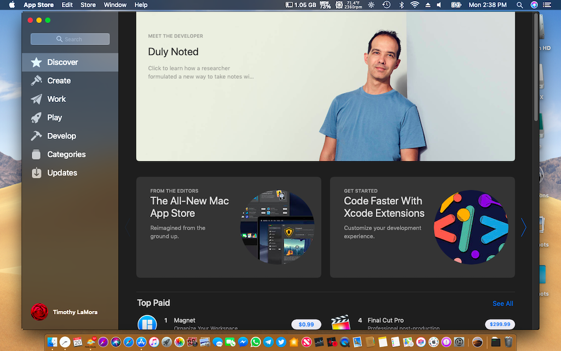Open the App Store menu
This screenshot has height=351, width=561.
pos(39,5)
